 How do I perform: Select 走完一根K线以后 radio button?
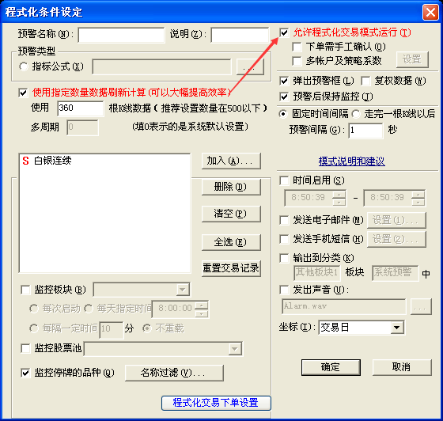(x=356, y=114)
